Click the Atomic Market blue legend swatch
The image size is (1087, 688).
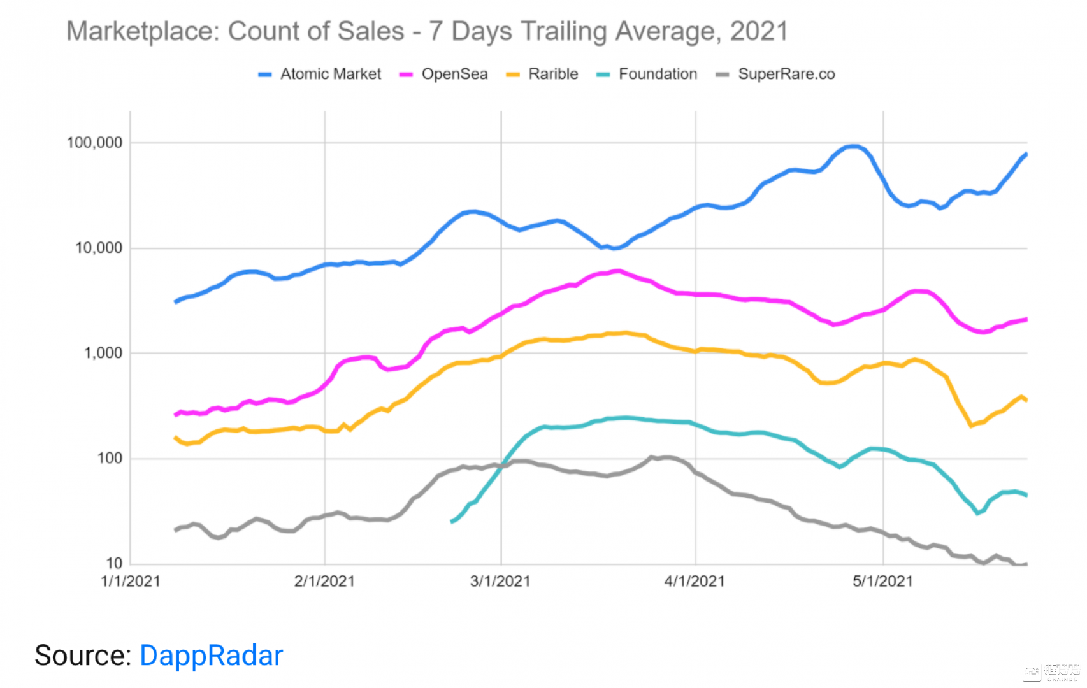(265, 75)
